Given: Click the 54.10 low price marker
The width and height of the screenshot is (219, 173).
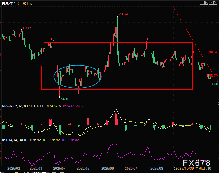Looking at the screenshot, I should (x=65, y=99).
